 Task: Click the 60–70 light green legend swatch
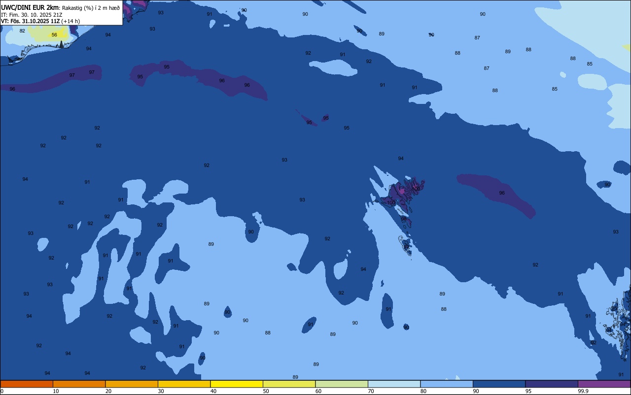[342, 384]
